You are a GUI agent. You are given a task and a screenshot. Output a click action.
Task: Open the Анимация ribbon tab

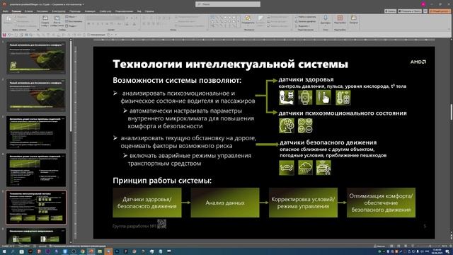tap(90, 11)
